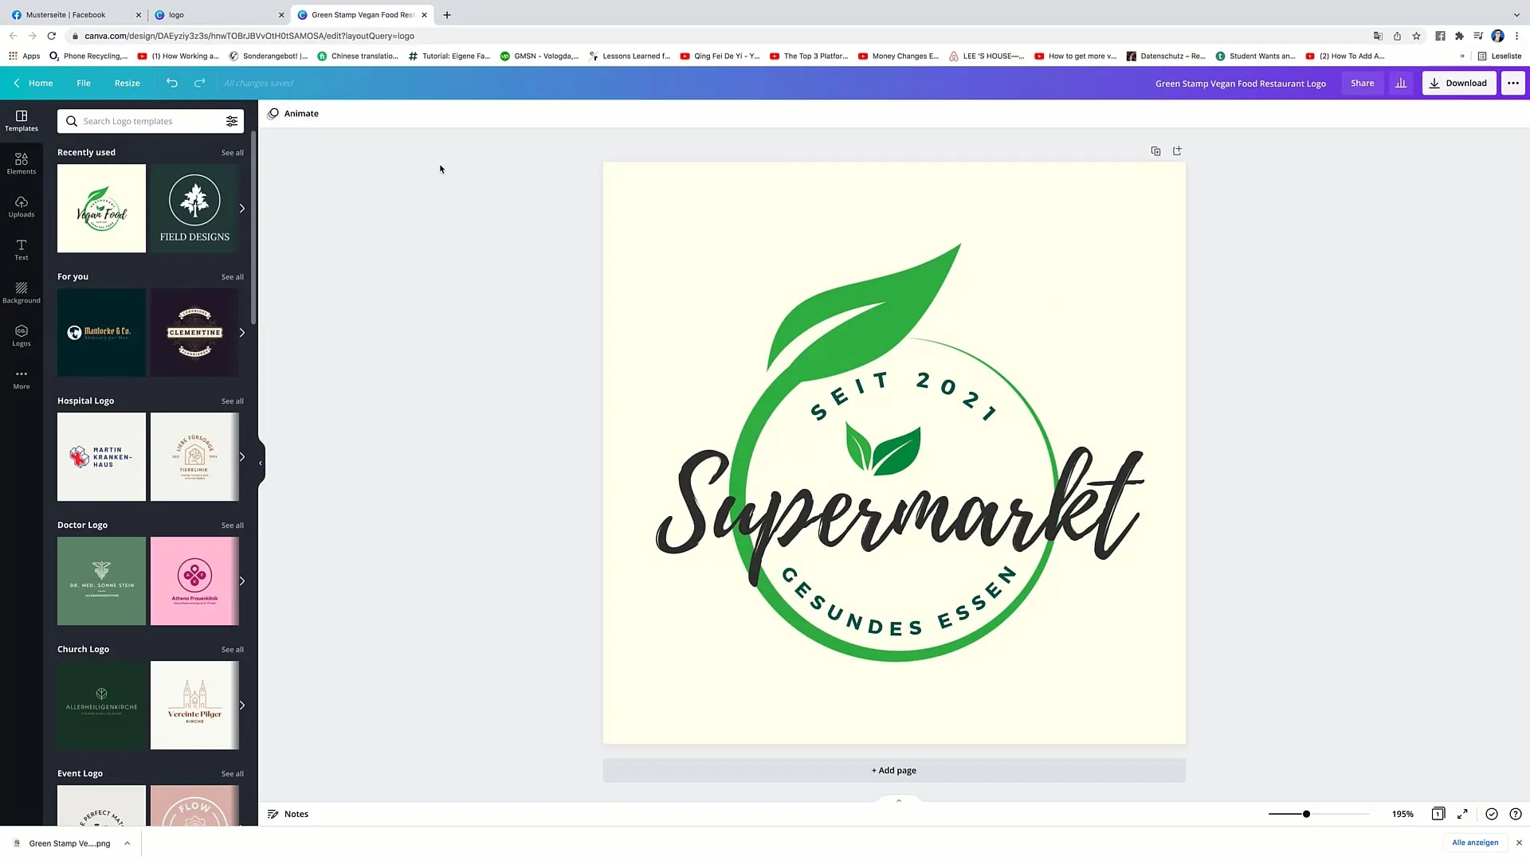Click the Download button
Viewport: 1530px width, 860px height.
click(x=1459, y=83)
